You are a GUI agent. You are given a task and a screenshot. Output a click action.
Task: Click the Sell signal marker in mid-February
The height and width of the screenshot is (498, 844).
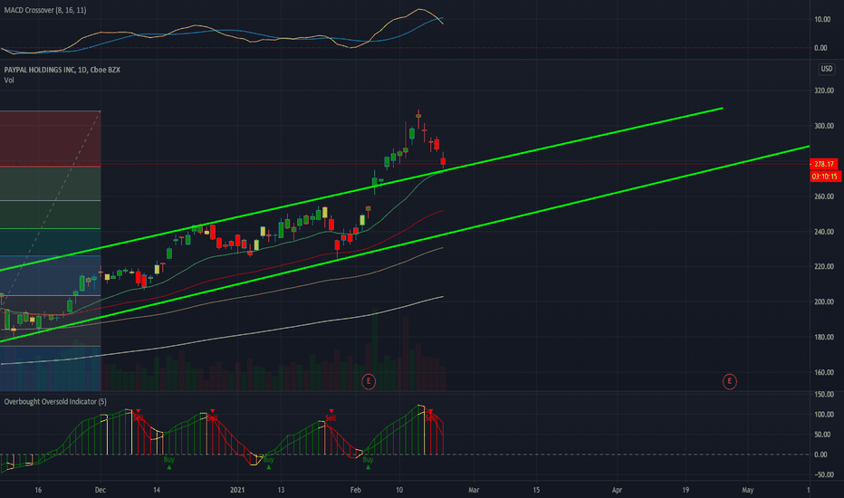coord(430,415)
